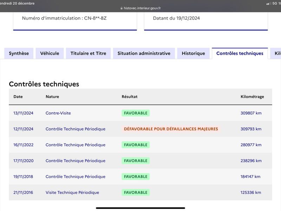Click the Contre-Visite entry
This screenshot has height=211, width=281.
[58, 113]
